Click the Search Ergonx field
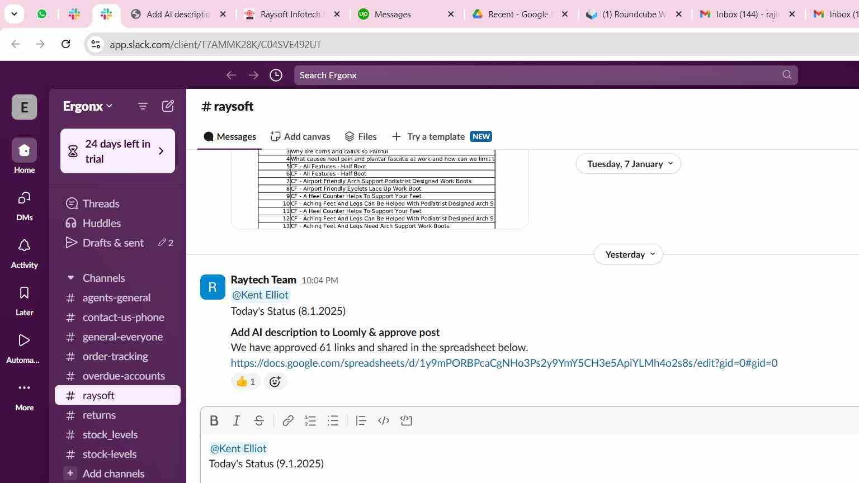This screenshot has width=859, height=483. [545, 75]
